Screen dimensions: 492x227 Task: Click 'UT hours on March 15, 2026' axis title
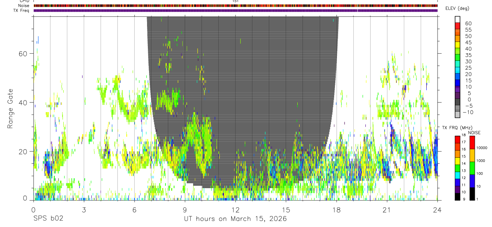coord(235,219)
